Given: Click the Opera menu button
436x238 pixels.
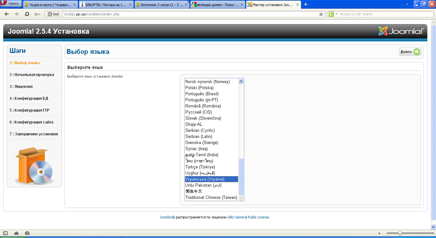Looking at the screenshot, I should (11, 4).
